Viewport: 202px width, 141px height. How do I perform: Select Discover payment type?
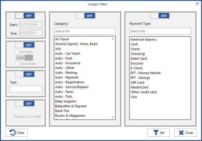coord(160,63)
